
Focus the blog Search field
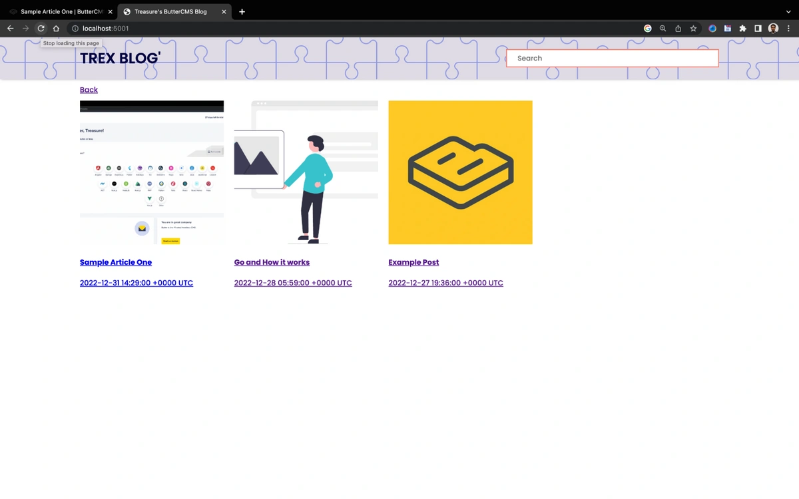(x=612, y=58)
